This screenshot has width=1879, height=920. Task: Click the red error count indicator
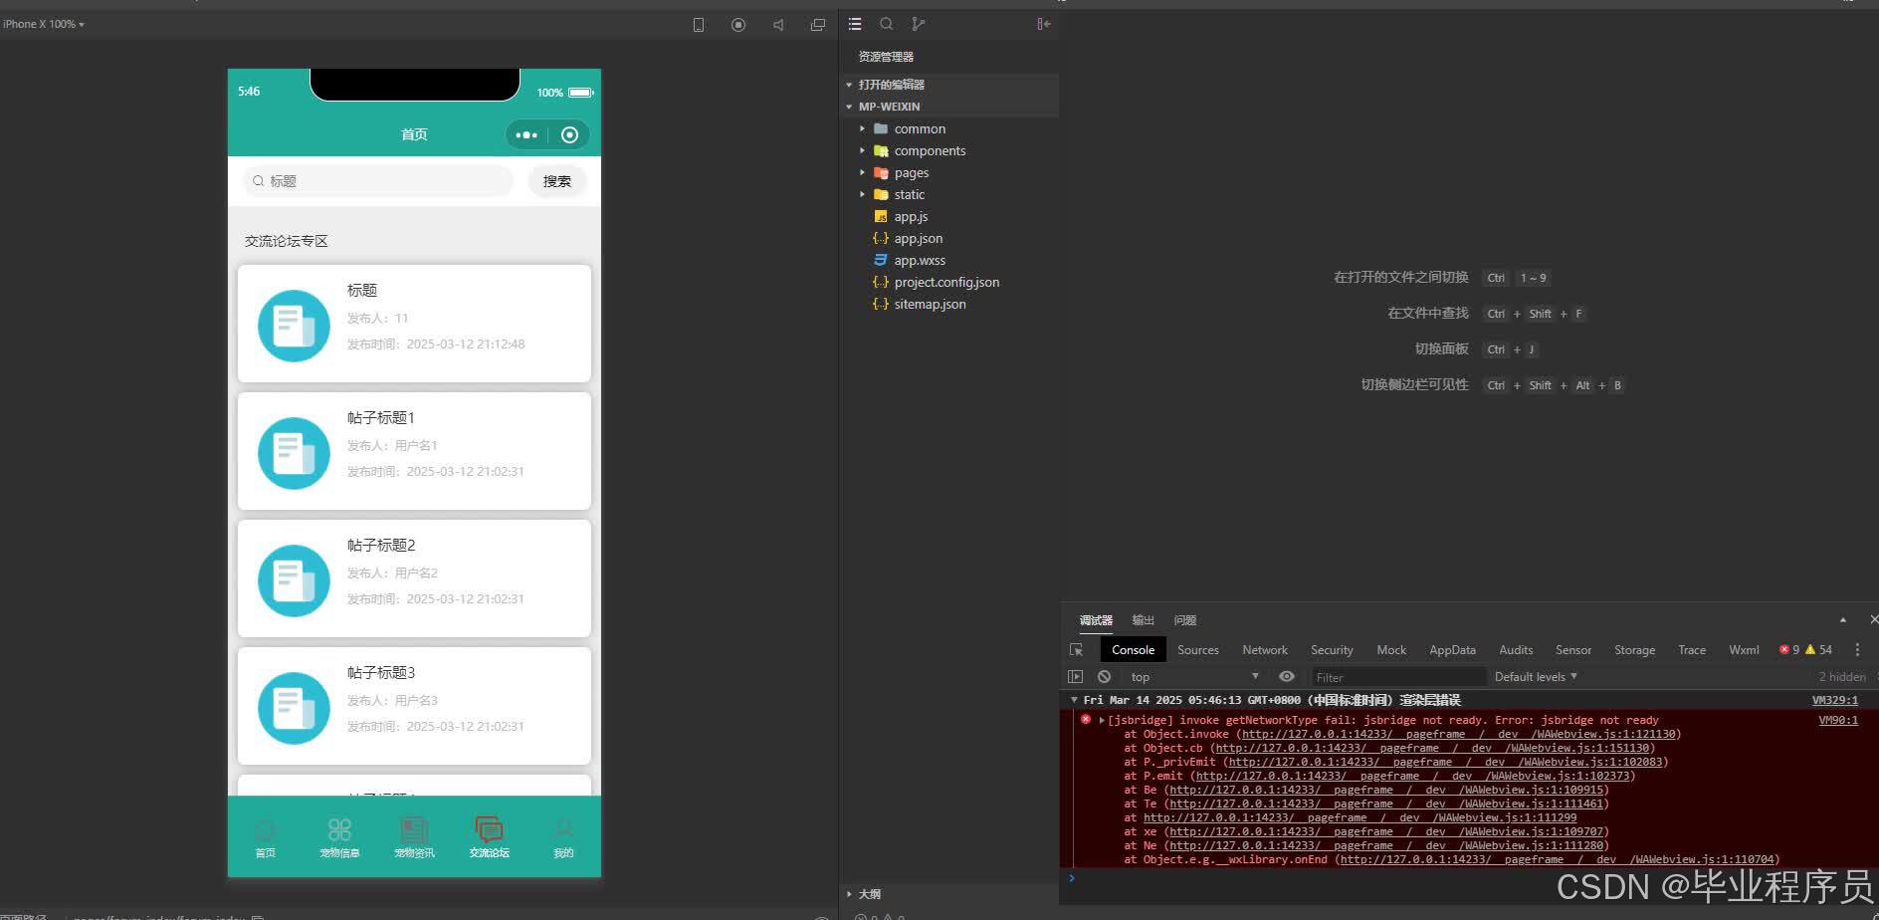1789,649
